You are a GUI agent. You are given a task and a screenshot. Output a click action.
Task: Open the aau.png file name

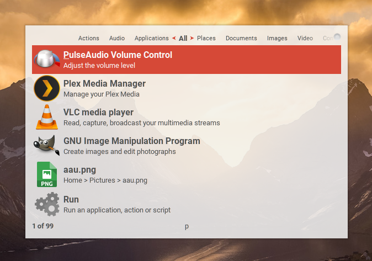click(x=79, y=170)
